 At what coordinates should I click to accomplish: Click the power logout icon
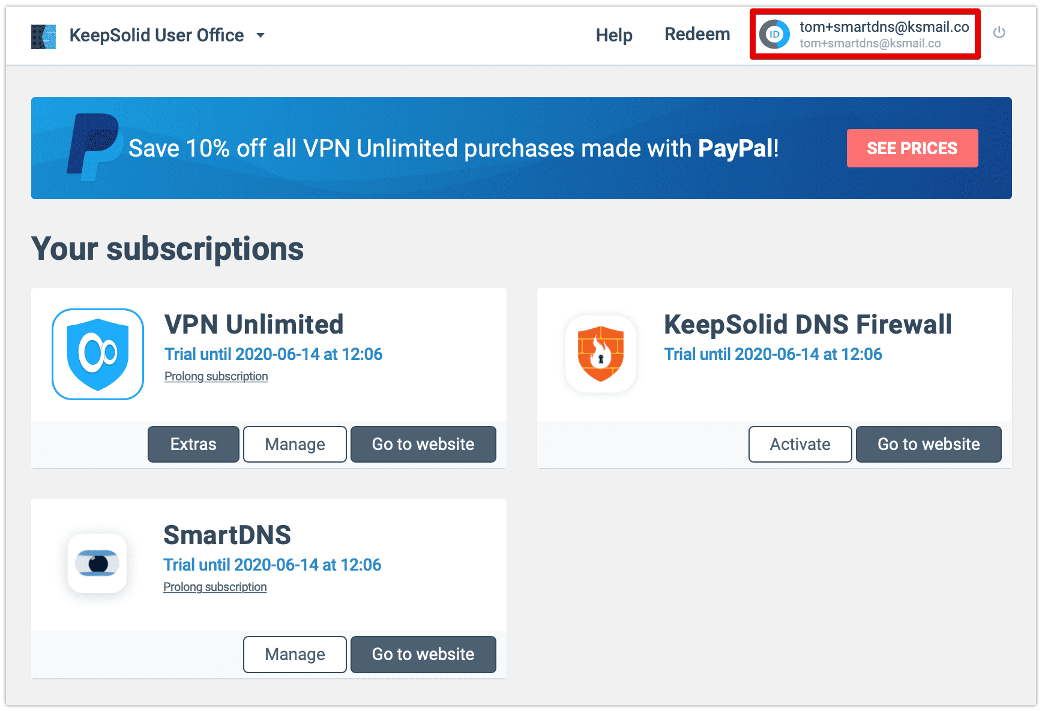click(999, 32)
